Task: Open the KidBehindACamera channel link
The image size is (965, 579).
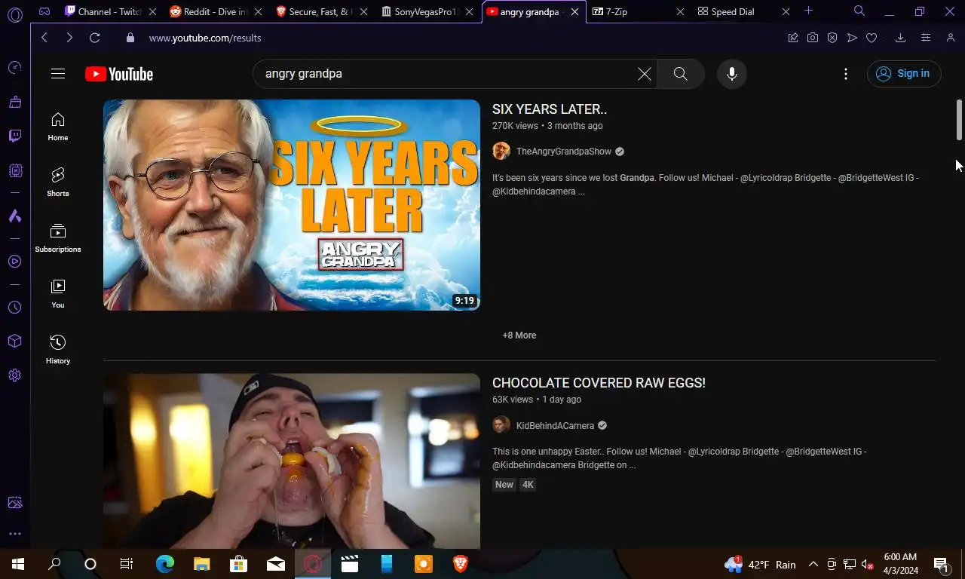Action: coord(555,426)
